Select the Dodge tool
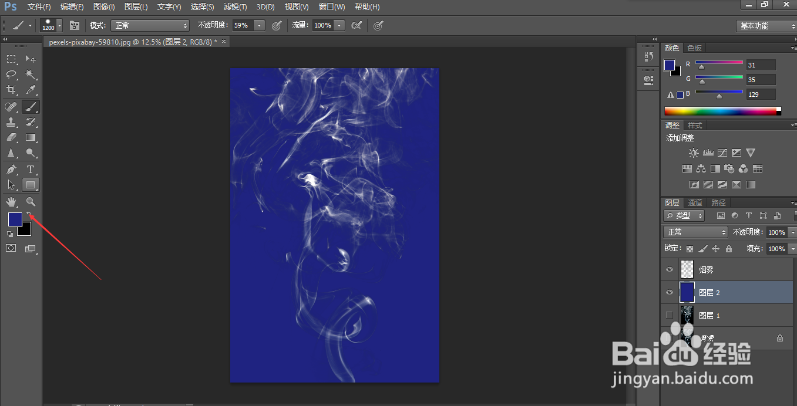Image resolution: width=797 pixels, height=406 pixels. [x=31, y=153]
